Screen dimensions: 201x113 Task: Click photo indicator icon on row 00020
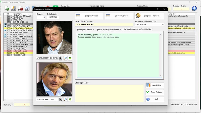5,30
